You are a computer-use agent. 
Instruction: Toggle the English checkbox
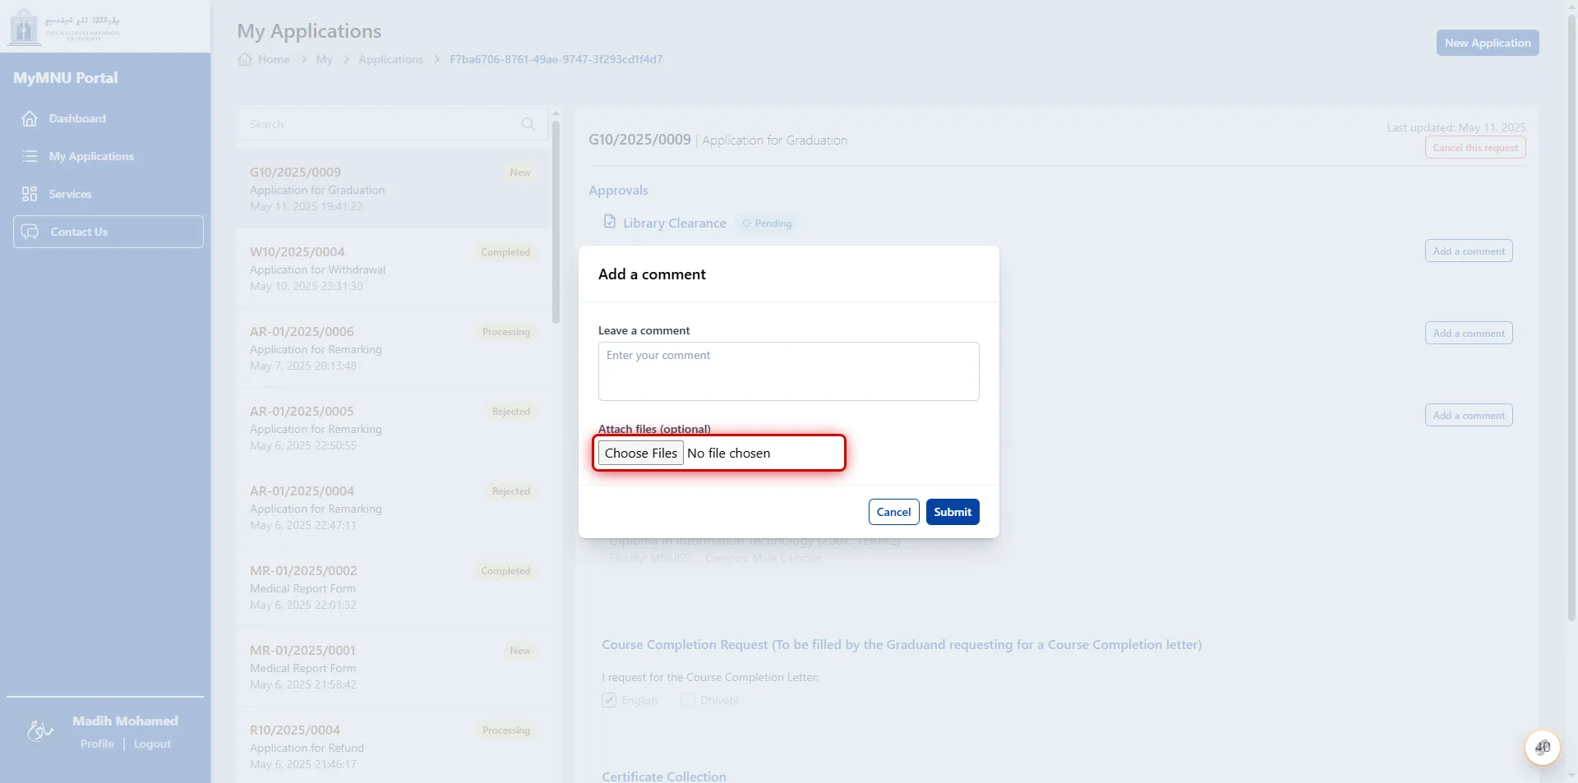point(609,700)
